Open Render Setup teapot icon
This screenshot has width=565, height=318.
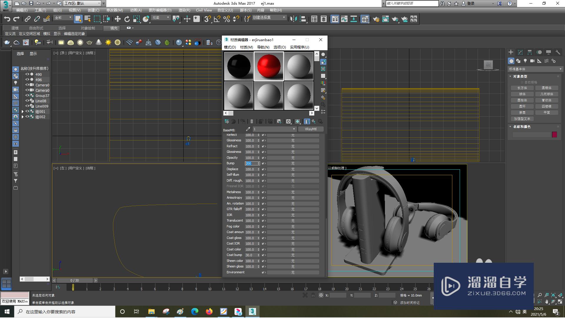point(376,19)
